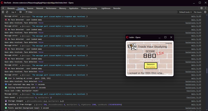This screenshot has width=208, height=111.
Task: Click the score value 880 in popup
Action: click(150, 56)
